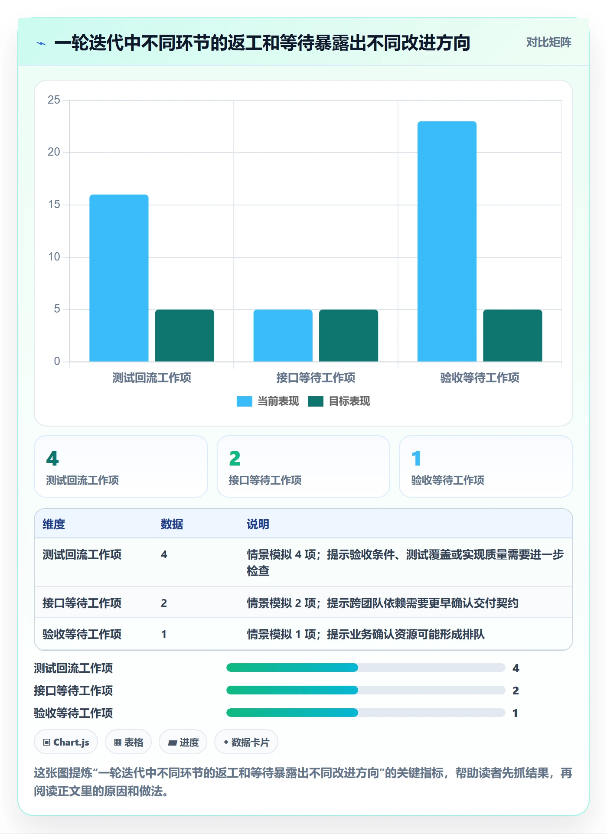The image size is (607, 834).
Task: Click the grid icon in 表格 chip
Action: 117,743
